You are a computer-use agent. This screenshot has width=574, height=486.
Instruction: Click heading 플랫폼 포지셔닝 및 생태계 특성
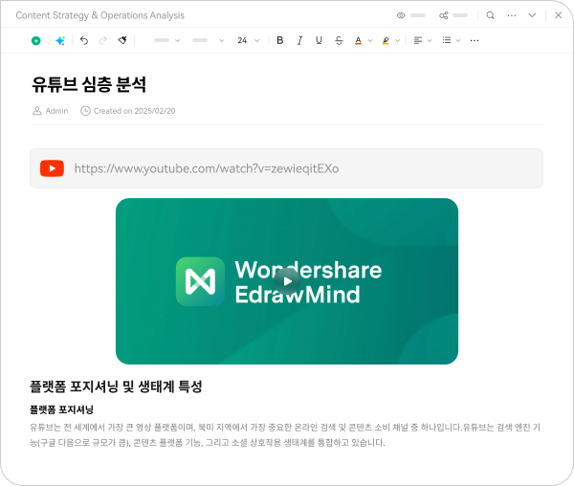pyautogui.click(x=116, y=387)
